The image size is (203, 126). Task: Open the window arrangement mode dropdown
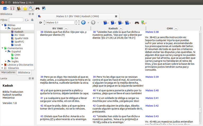[x=6, y=9]
